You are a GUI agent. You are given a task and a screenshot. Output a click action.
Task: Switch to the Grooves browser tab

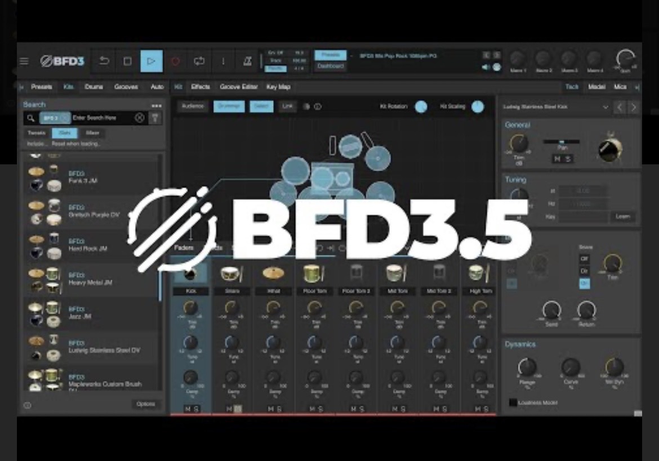coord(126,87)
